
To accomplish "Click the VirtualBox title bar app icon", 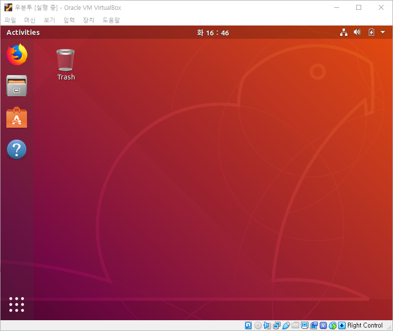I will pyautogui.click(x=8, y=7).
